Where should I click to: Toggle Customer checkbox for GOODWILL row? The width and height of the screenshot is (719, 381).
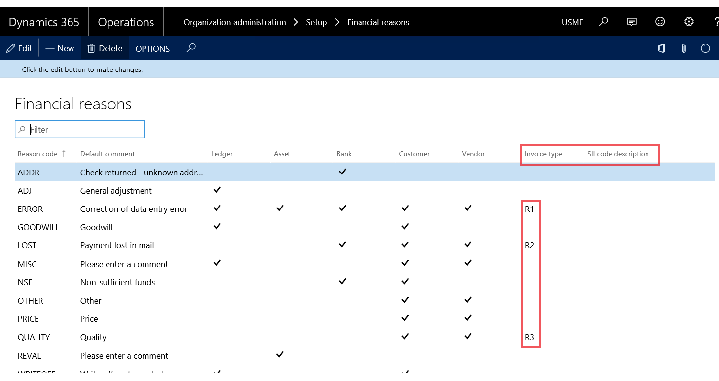click(405, 227)
